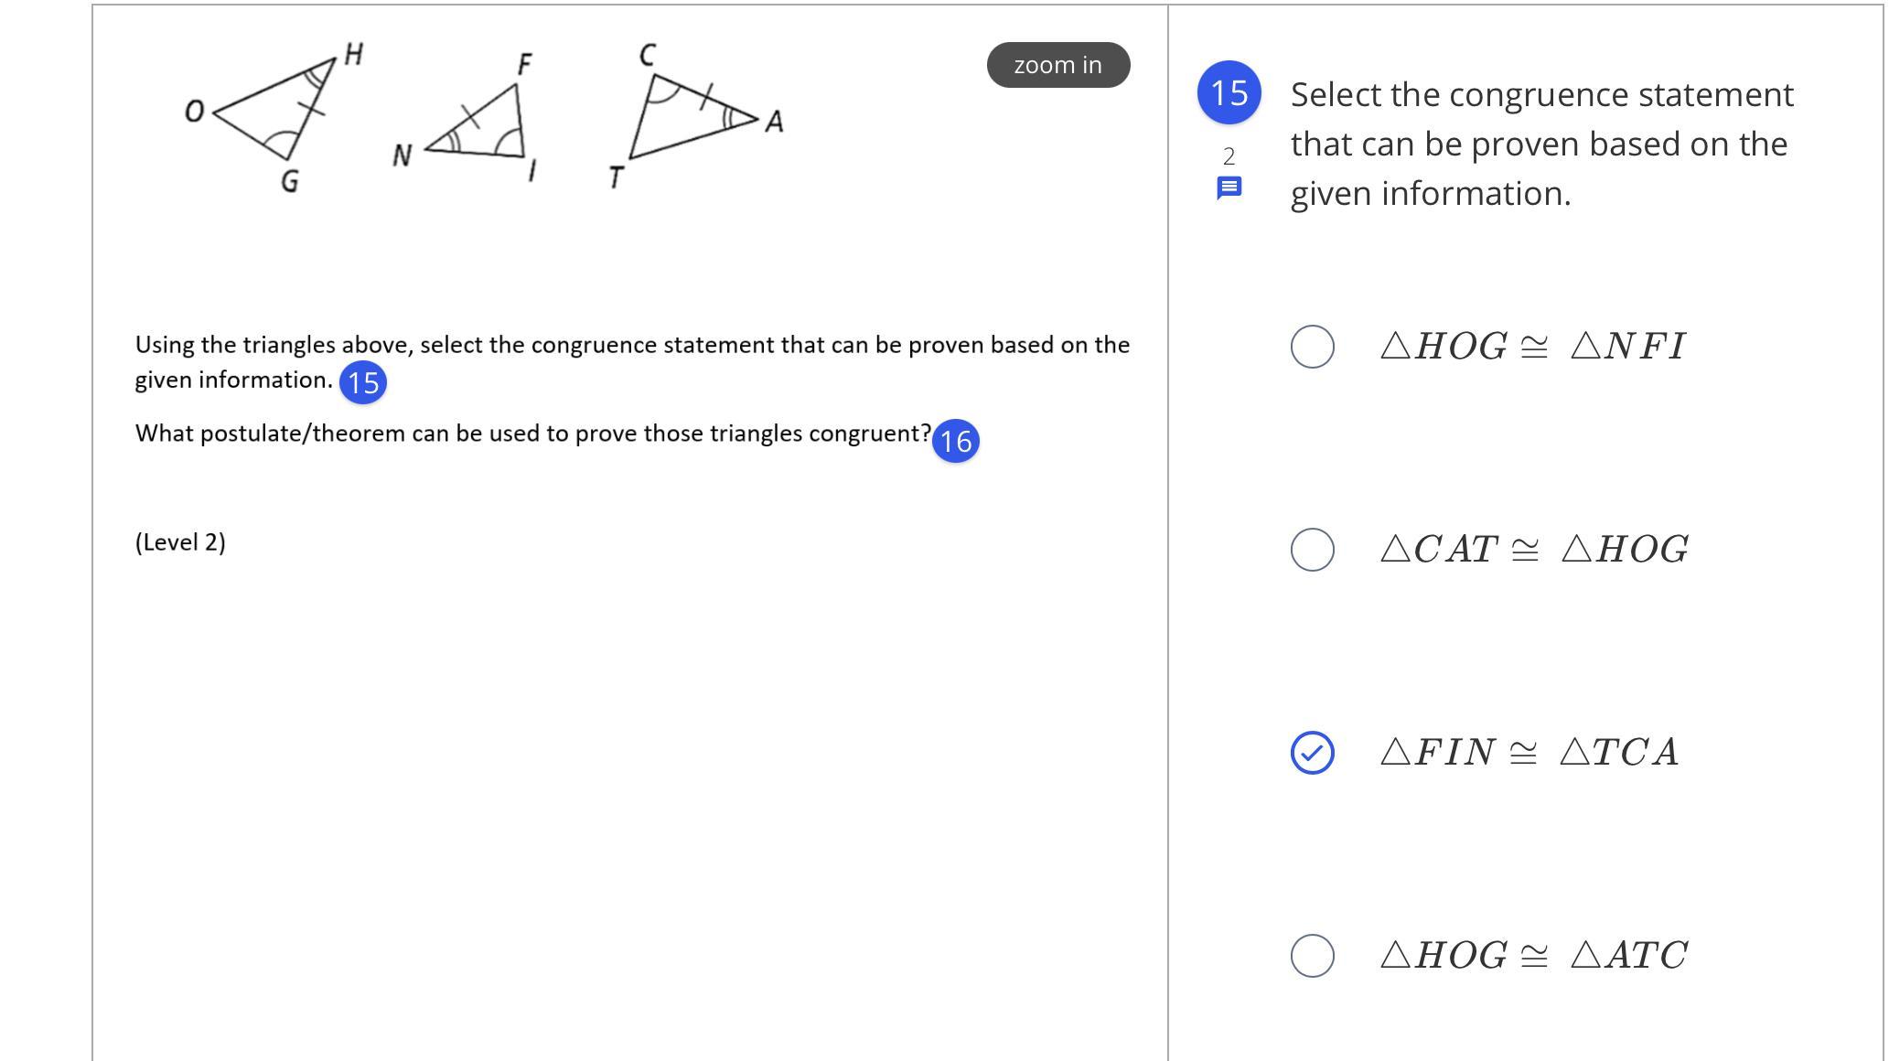Click the checked △FIN ≅ △TCA radio
The image size is (1889, 1061).
point(1312,753)
